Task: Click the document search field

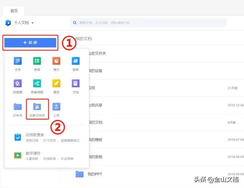Action: [x=149, y=23]
